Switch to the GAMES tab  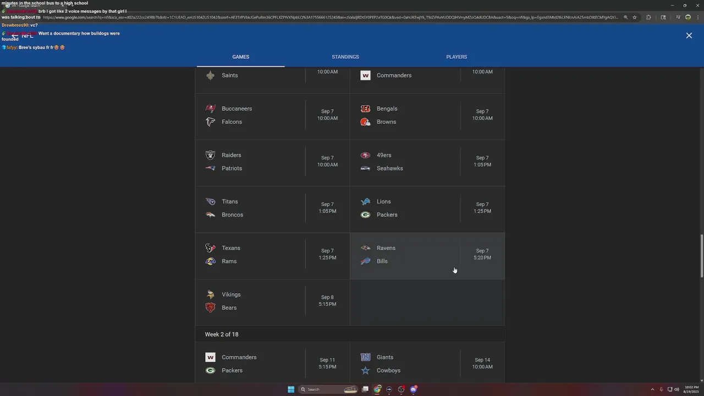pos(240,57)
